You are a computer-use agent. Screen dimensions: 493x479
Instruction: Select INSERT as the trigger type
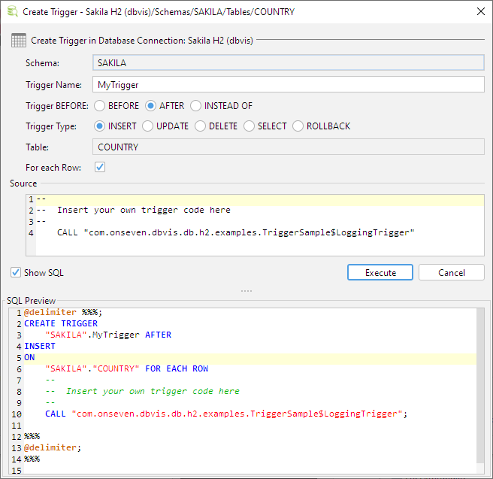click(100, 126)
